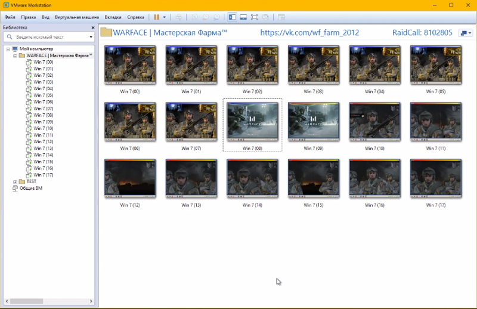Toggle the library sidebar view icon
477x309 pixels.
click(232, 17)
